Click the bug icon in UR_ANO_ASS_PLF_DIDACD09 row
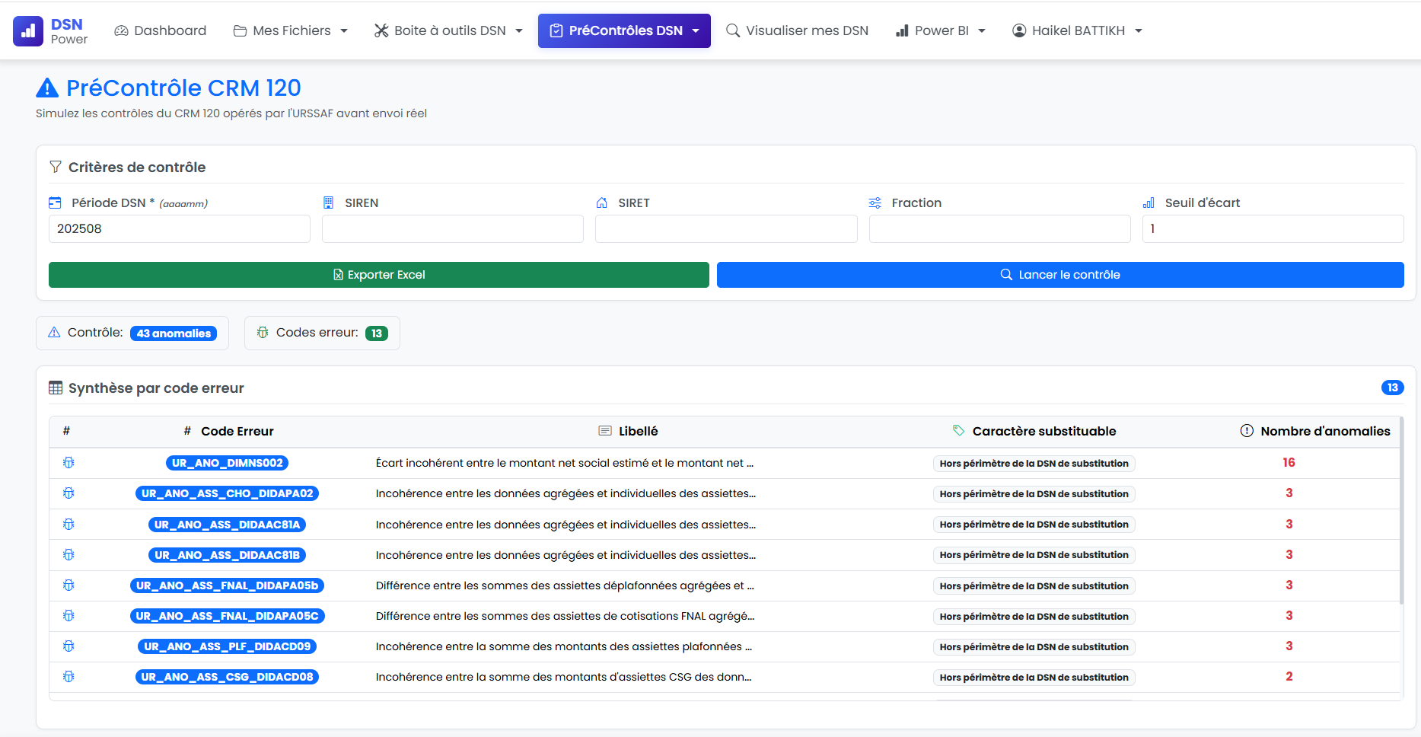Viewport: 1421px width, 737px height. [x=69, y=646]
